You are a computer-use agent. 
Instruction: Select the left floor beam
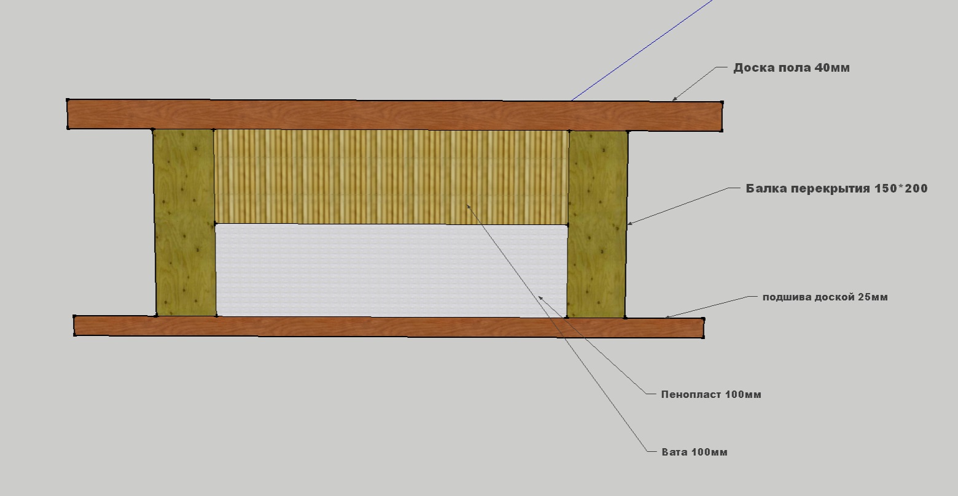click(184, 223)
